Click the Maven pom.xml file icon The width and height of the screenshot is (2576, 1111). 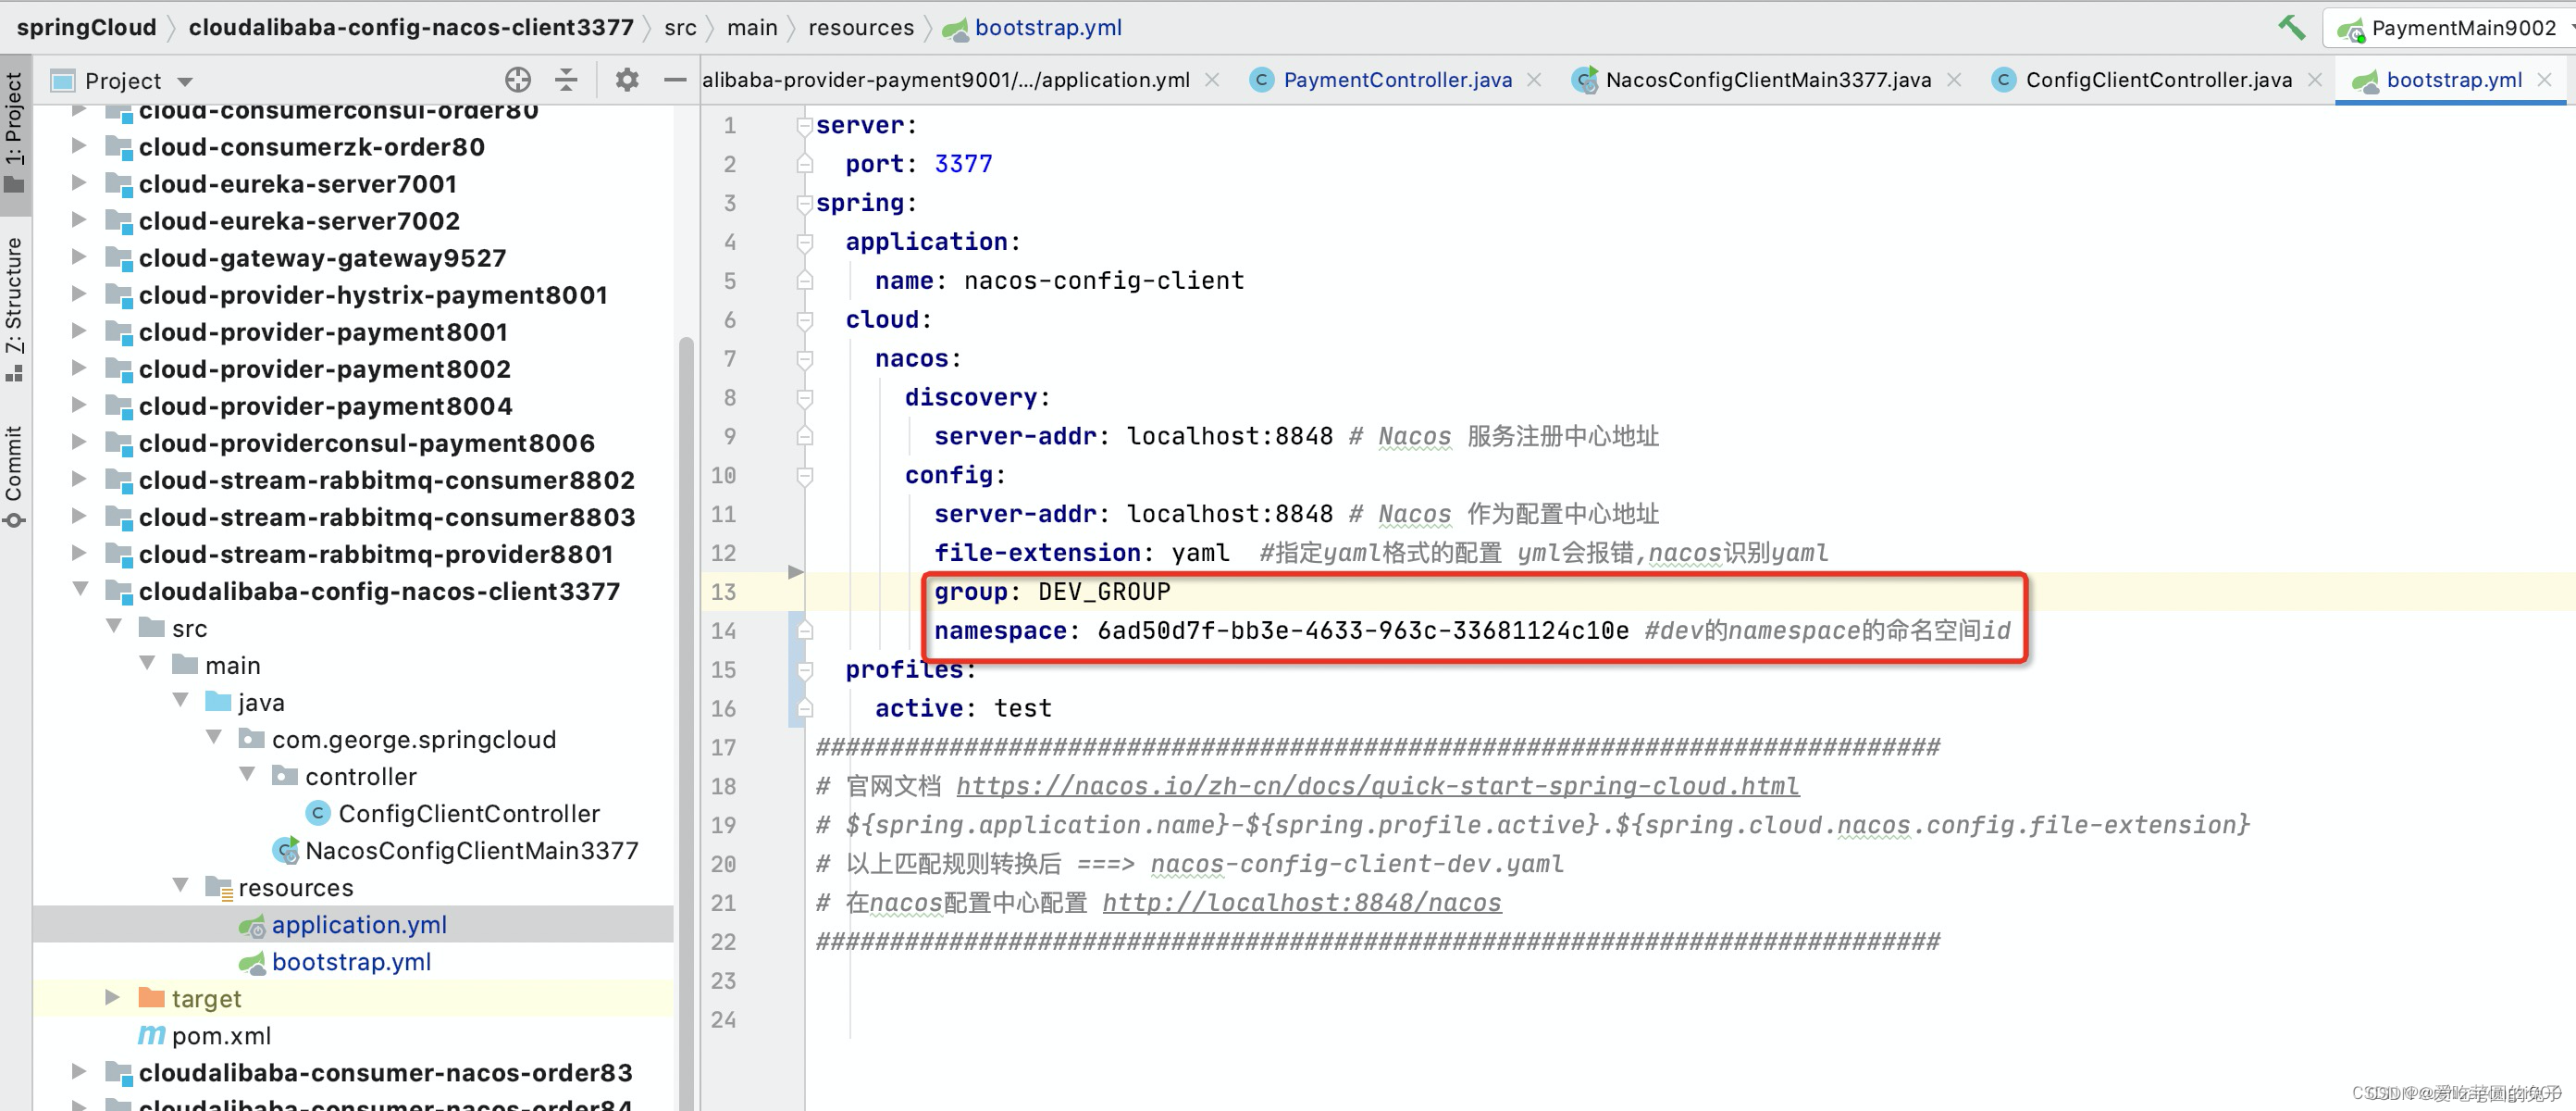[x=151, y=1035]
